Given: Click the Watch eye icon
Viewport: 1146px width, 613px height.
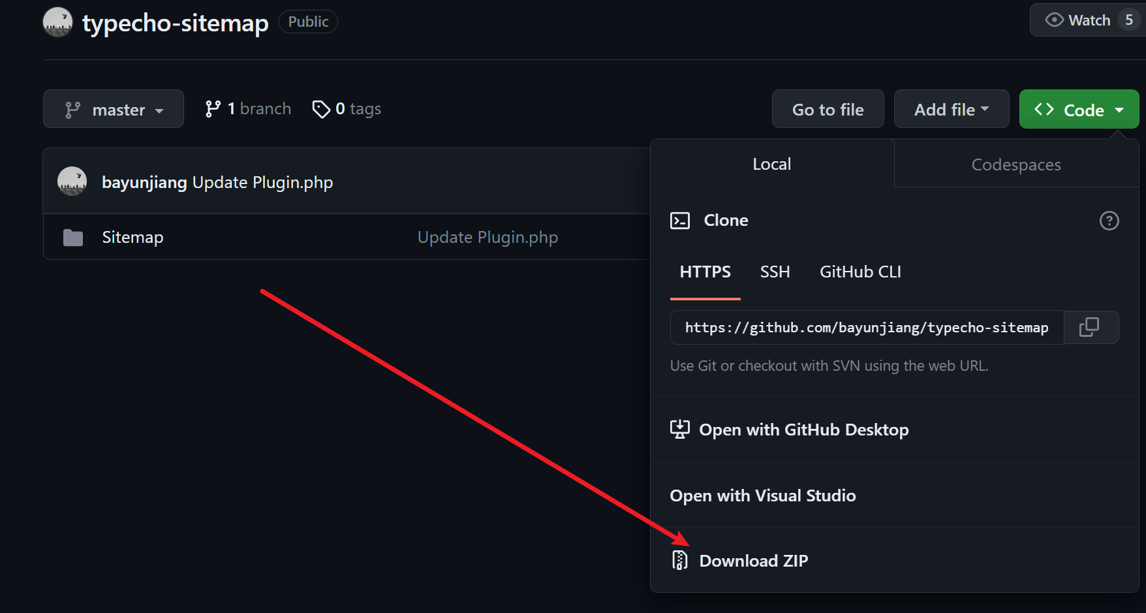Looking at the screenshot, I should pos(1054,20).
